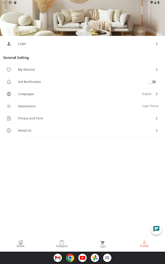Image resolution: width=165 pixels, height=264 pixels.
Task: Switch the Light Theme appearance setting
Action: point(150,106)
